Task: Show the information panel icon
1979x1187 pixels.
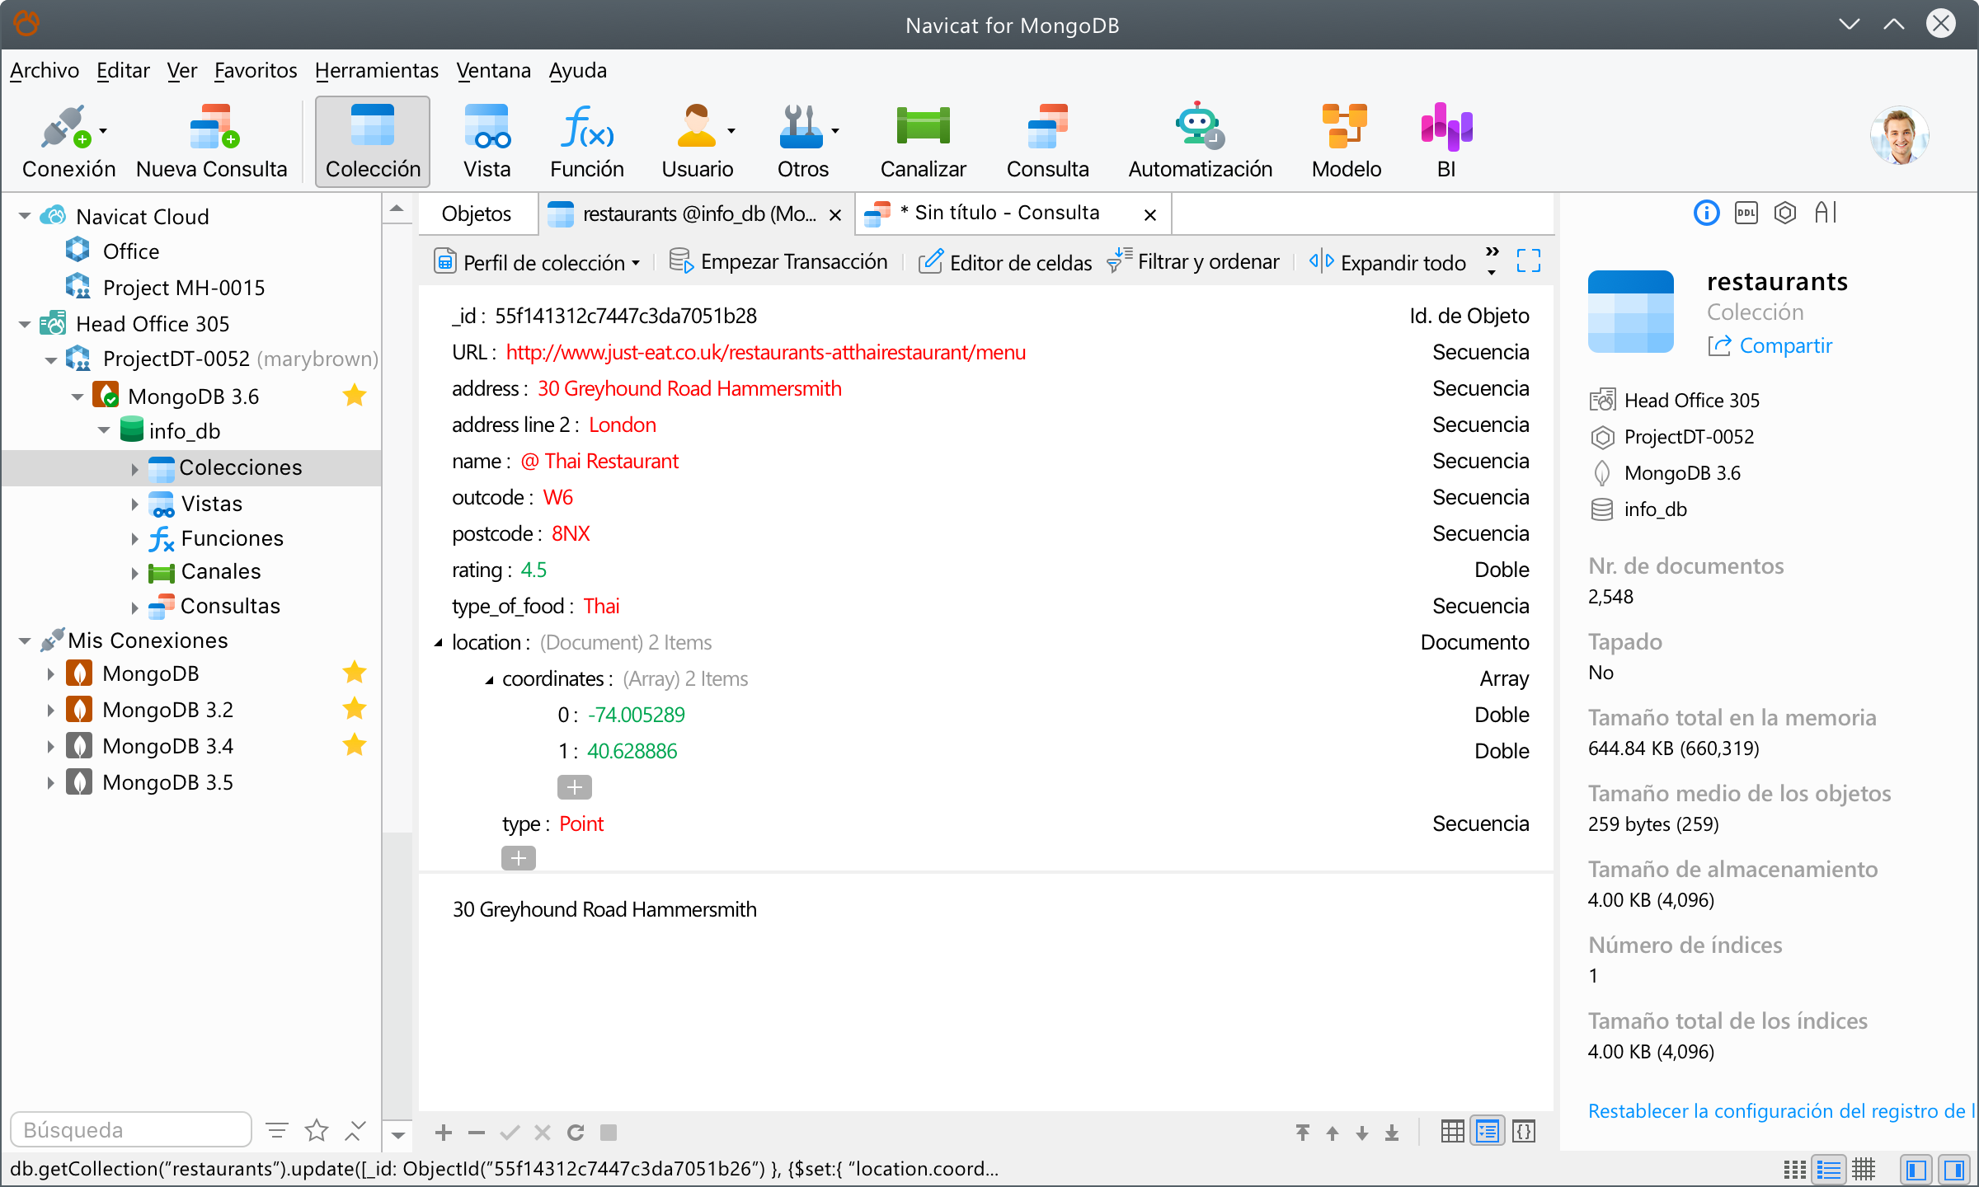Action: click(x=1706, y=213)
